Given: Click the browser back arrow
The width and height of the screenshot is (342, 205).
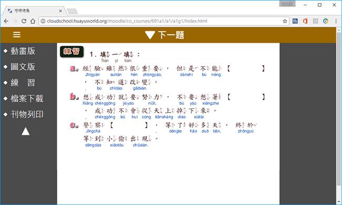Looking at the screenshot, I should coord(6,21).
